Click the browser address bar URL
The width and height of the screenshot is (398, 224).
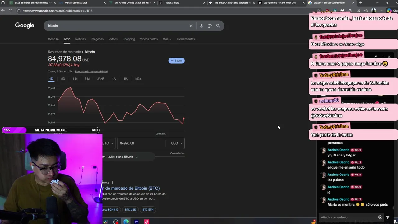(x=57, y=11)
